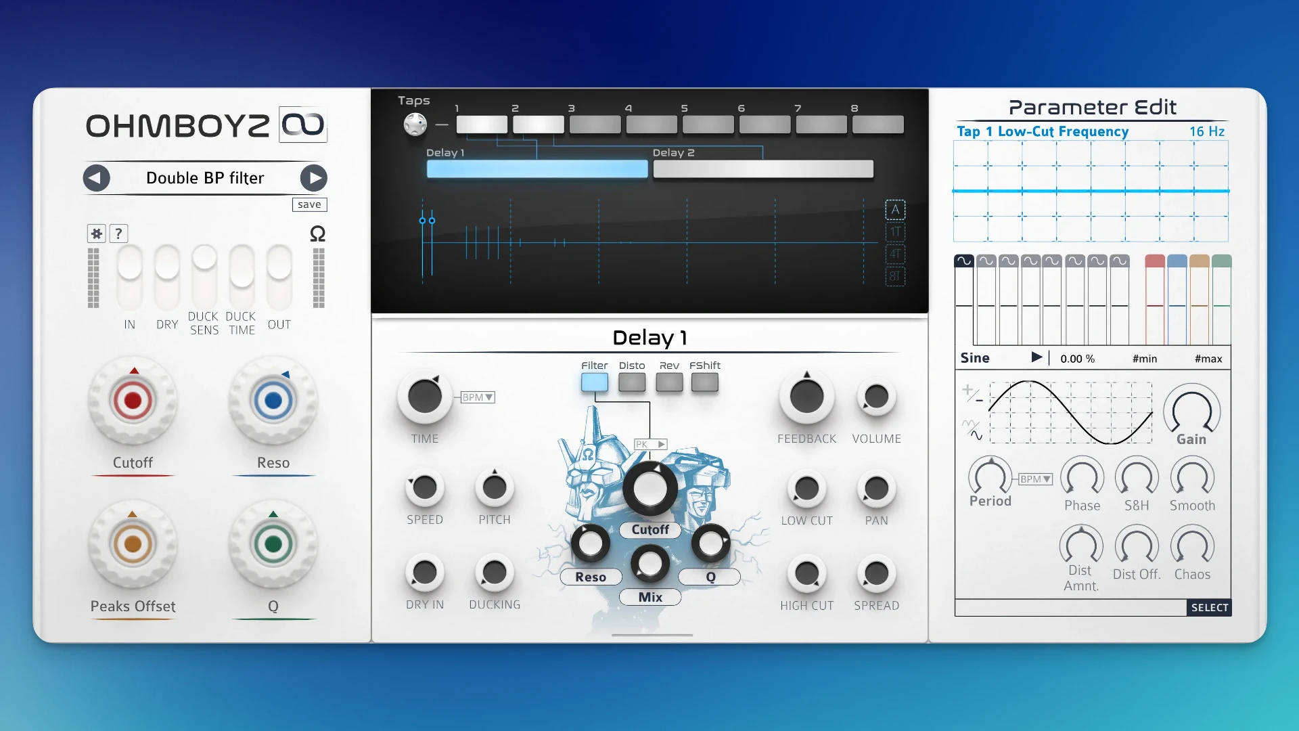Screen dimensions: 1299x731
Task: Click the bipolar plus/minus LFO icon
Action: (x=972, y=393)
